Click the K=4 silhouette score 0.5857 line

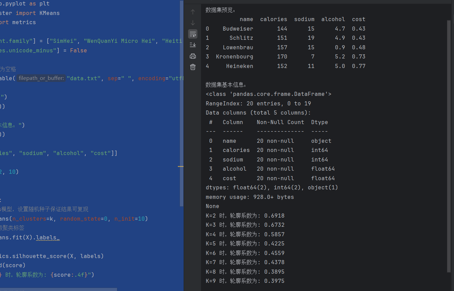pyautogui.click(x=245, y=234)
